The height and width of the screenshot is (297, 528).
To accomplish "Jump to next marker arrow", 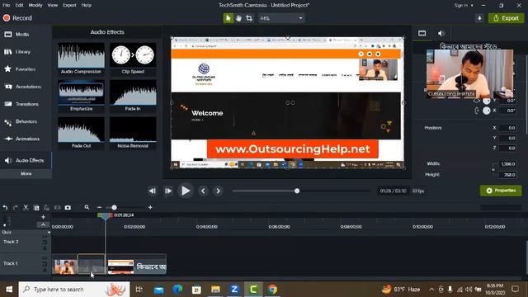I will pyautogui.click(x=218, y=191).
